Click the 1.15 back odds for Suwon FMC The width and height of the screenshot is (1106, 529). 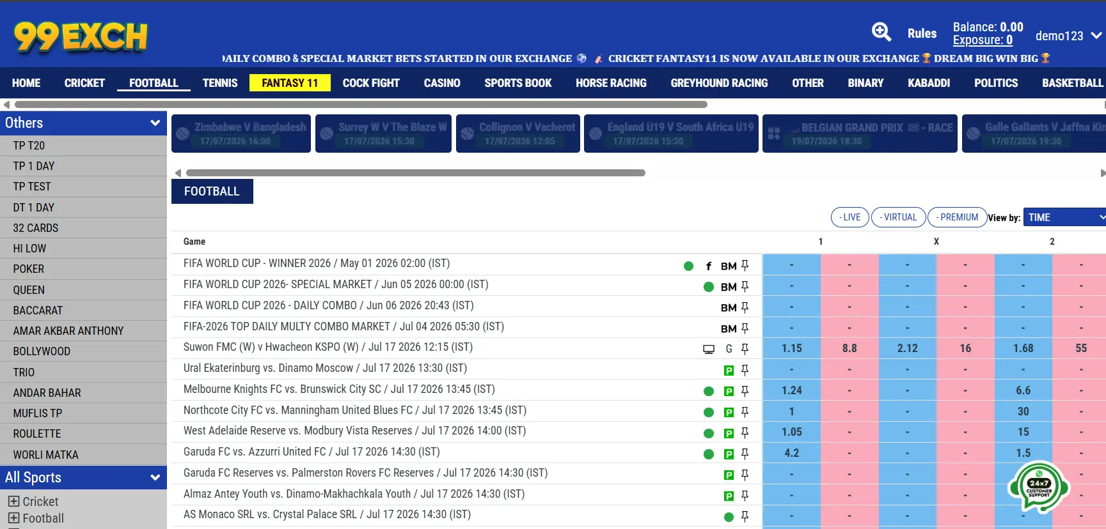(x=791, y=348)
